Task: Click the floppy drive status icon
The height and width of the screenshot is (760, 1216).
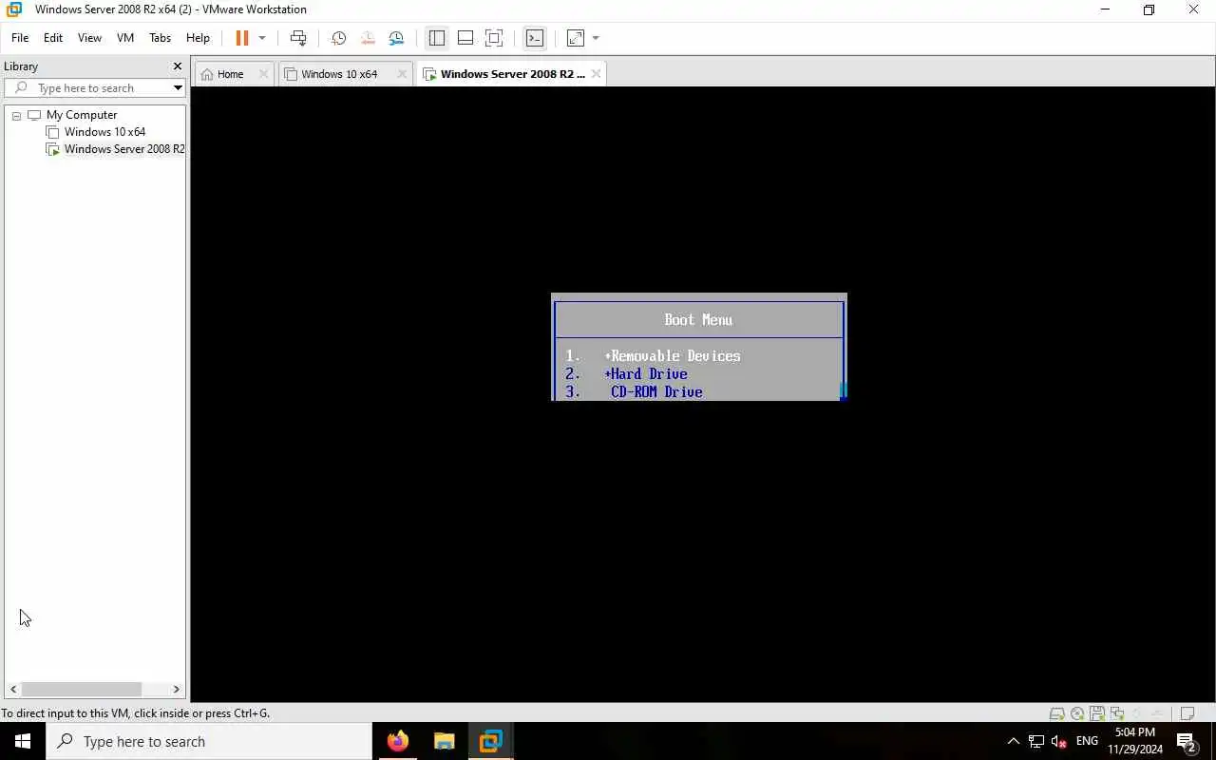Action: (x=1097, y=713)
